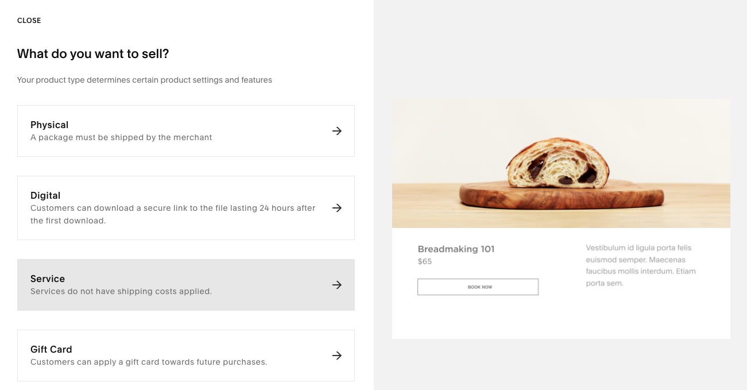
Task: Click the arrow icon on Physical card
Action: tap(337, 131)
